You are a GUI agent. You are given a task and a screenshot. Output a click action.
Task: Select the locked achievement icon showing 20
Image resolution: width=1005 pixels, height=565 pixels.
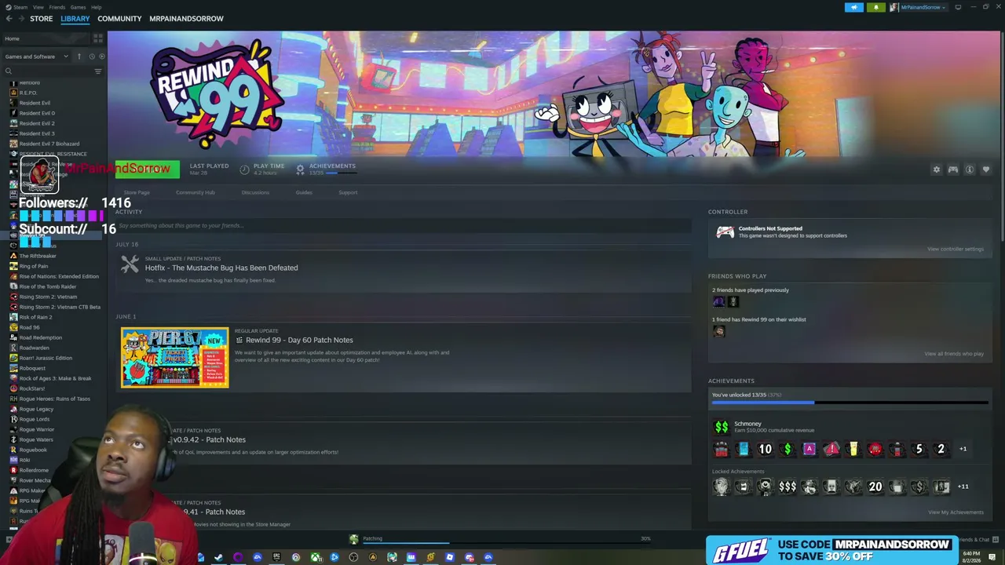pyautogui.click(x=875, y=487)
